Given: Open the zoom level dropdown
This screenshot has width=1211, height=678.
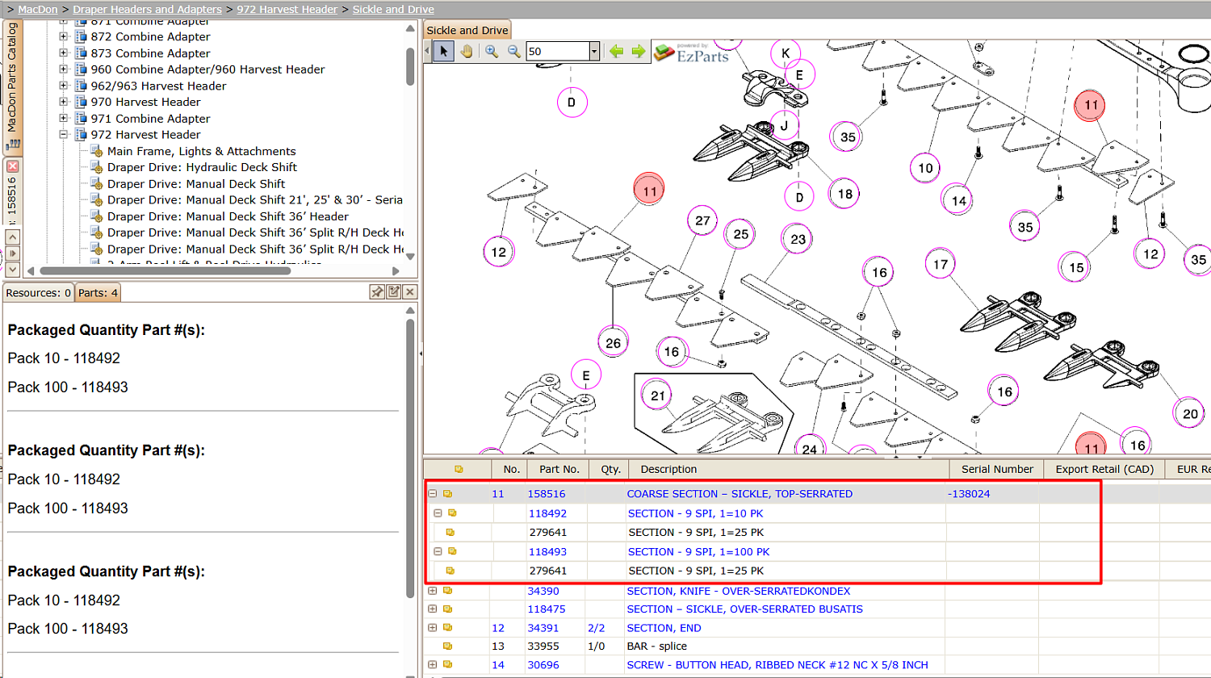Looking at the screenshot, I should click(x=594, y=51).
